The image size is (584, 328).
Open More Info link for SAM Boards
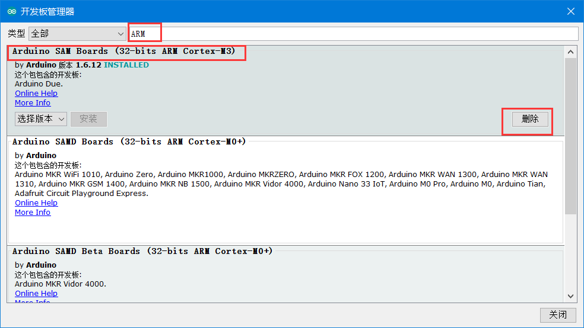click(x=33, y=103)
